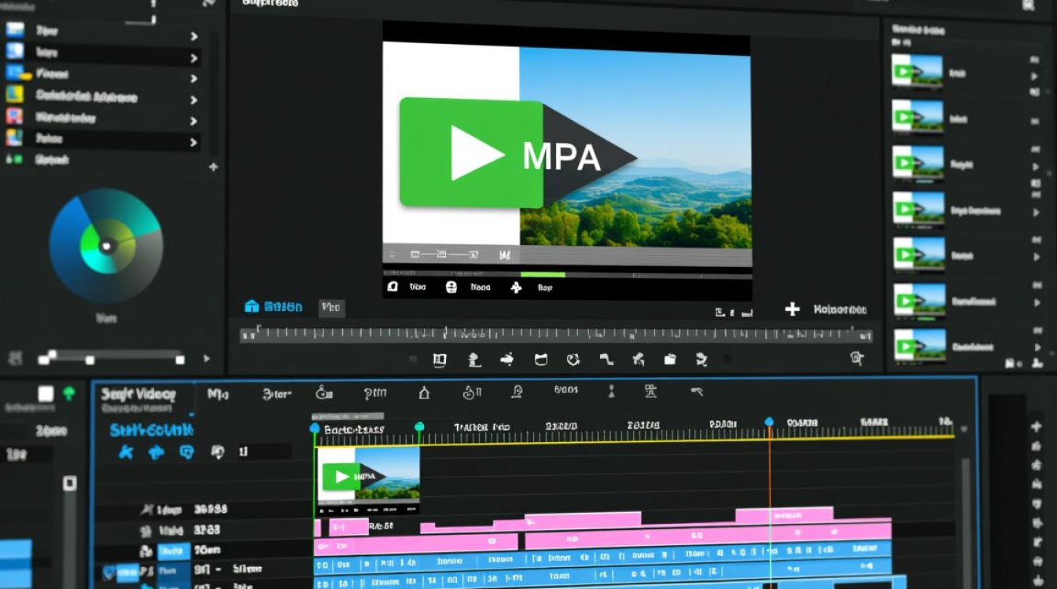
Task: Open the dropdown box beside the home icon
Action: (x=330, y=307)
